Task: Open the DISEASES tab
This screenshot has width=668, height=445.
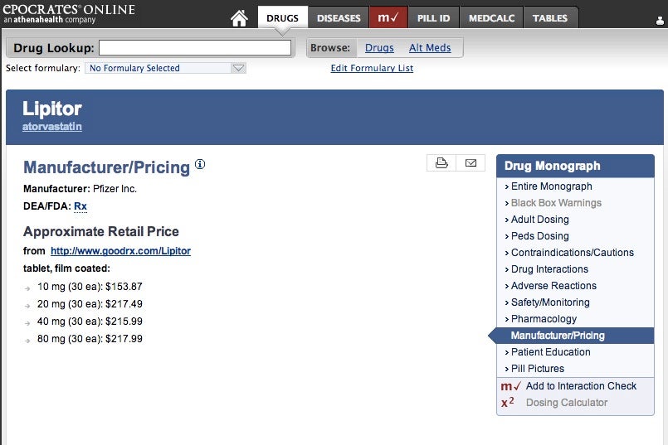Action: click(x=339, y=18)
